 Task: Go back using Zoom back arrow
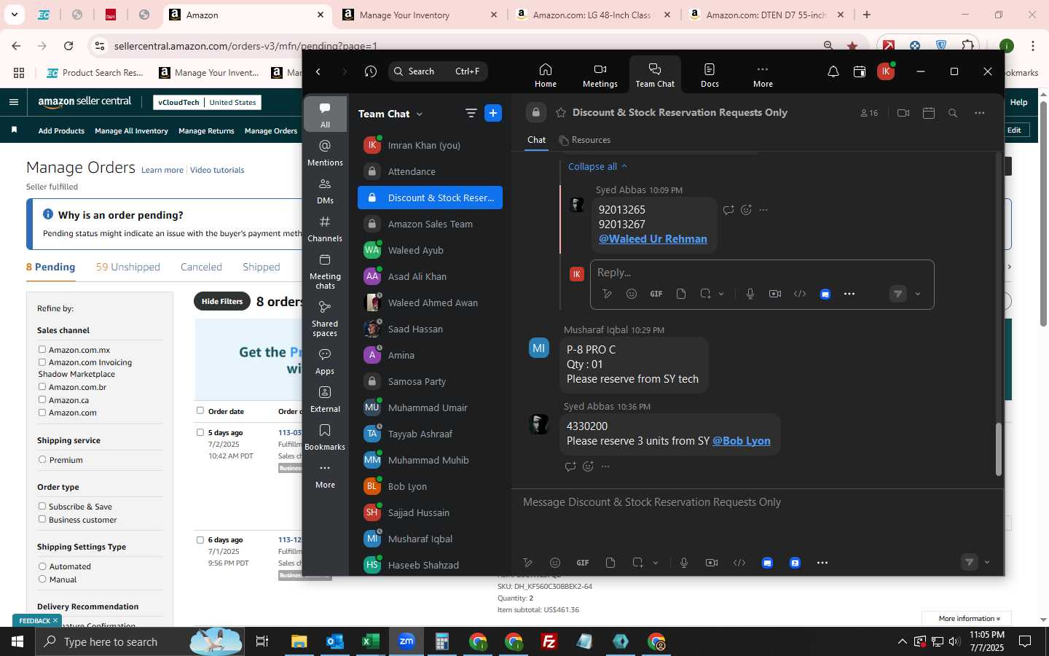point(318,71)
